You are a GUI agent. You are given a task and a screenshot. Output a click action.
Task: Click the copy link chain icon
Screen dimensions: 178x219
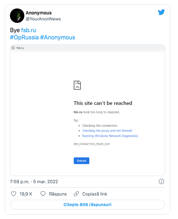76,194
